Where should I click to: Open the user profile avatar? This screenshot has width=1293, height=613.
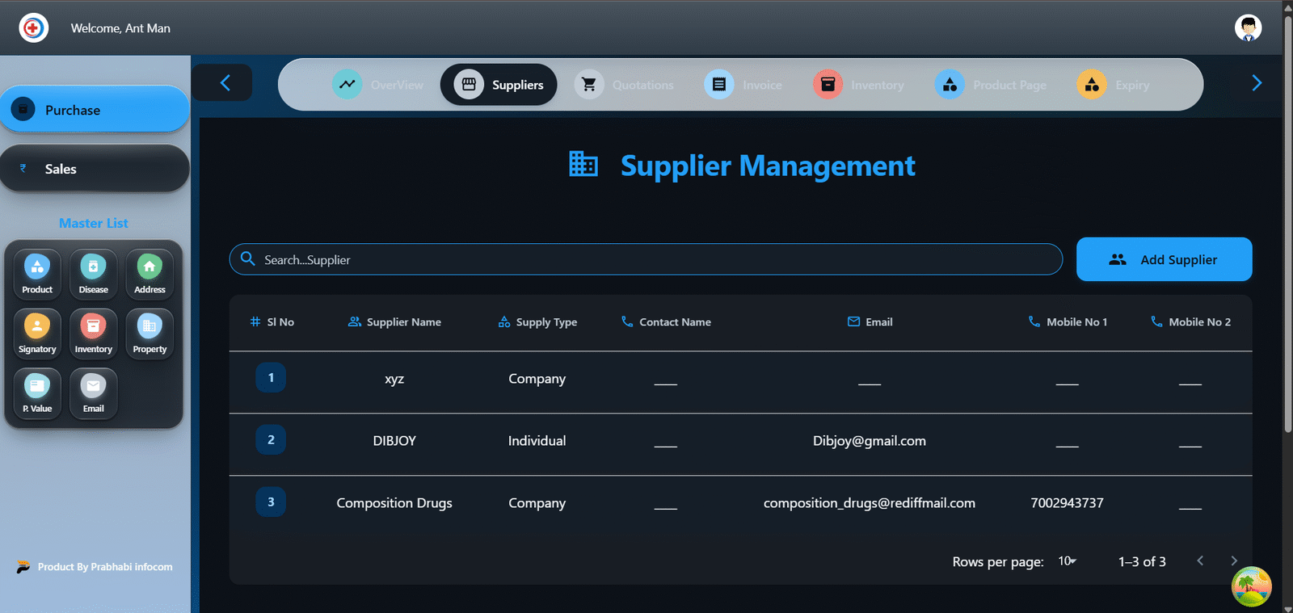[x=1249, y=27]
